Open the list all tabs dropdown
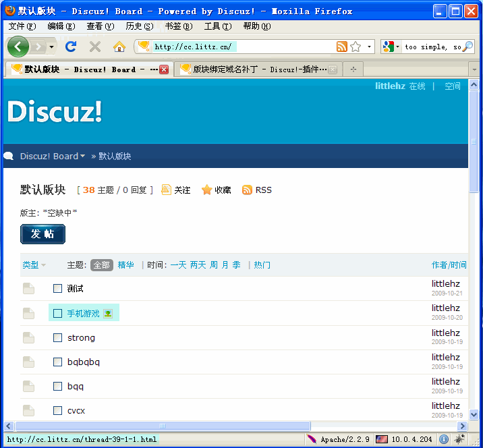This screenshot has width=483, height=448. tap(474, 69)
